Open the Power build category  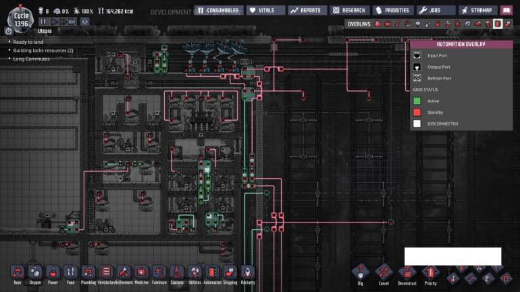53,274
